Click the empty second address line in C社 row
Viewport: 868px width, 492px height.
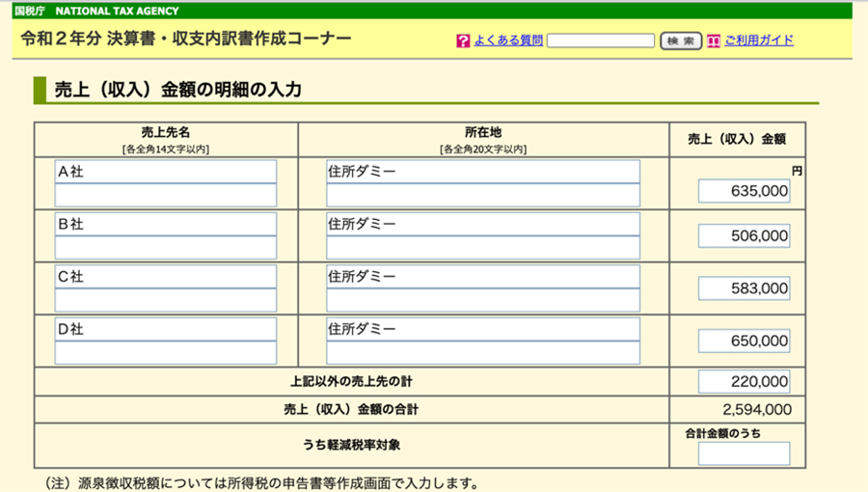pyautogui.click(x=483, y=301)
